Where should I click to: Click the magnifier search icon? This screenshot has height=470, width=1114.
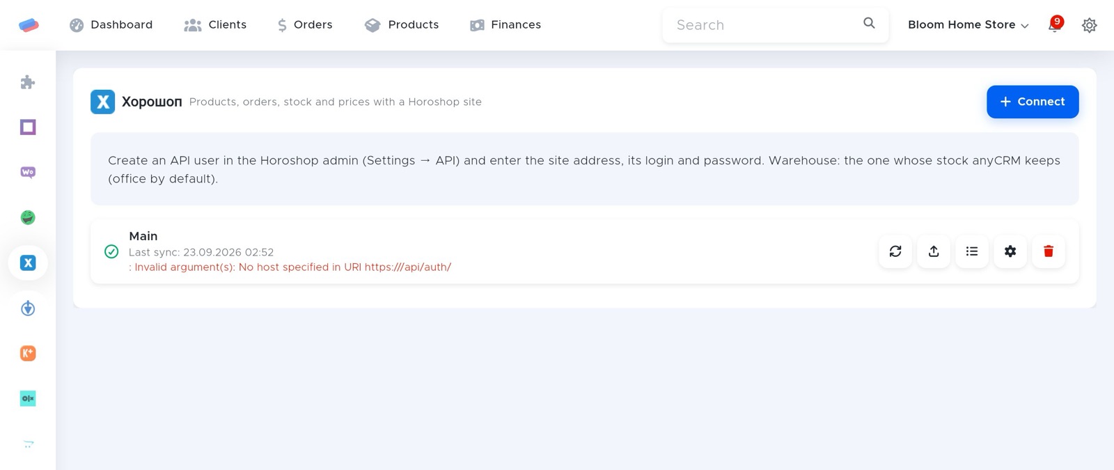coord(869,23)
